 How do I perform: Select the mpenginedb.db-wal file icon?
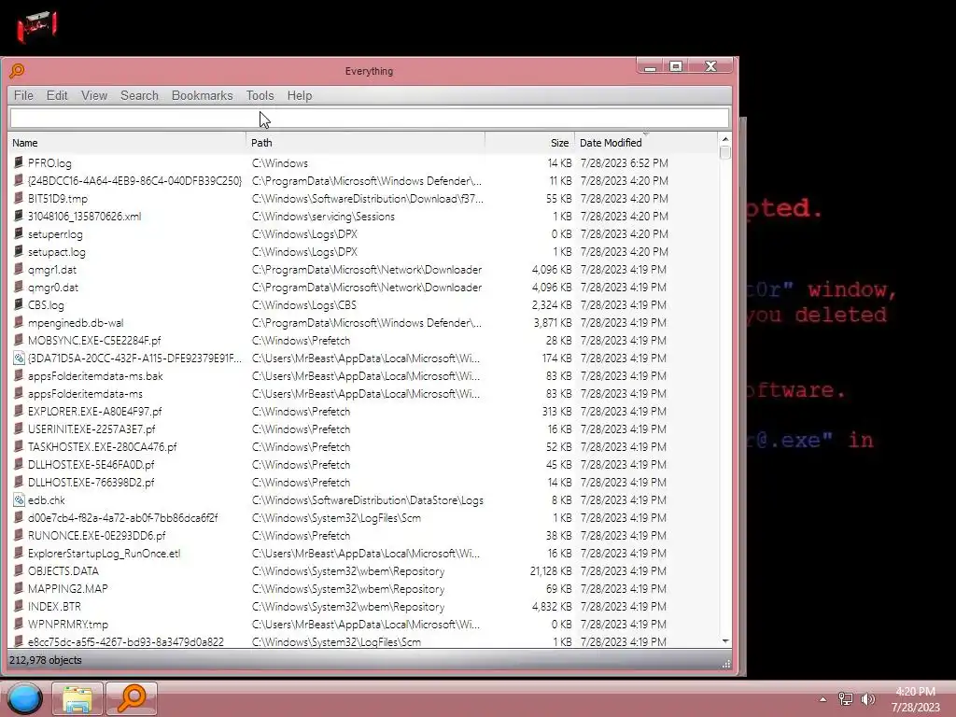pos(19,322)
